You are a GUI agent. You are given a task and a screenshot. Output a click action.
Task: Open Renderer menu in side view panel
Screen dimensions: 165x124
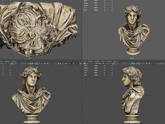click(x=109, y=61)
